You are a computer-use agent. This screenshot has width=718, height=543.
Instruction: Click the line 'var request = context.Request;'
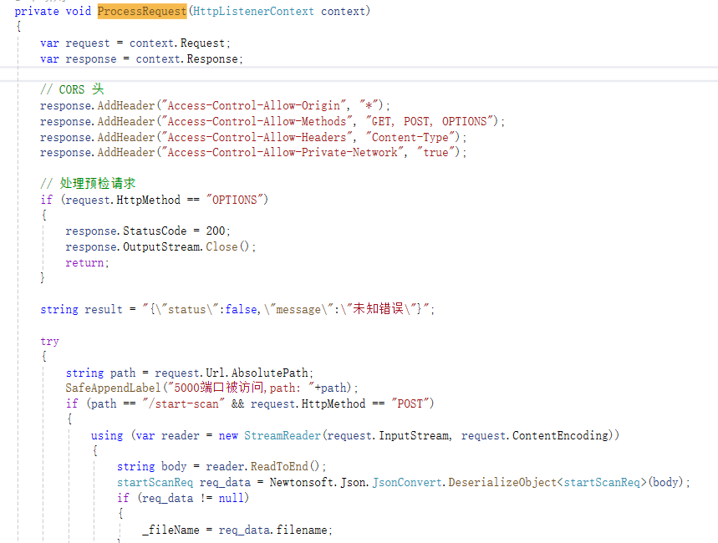pos(135,43)
